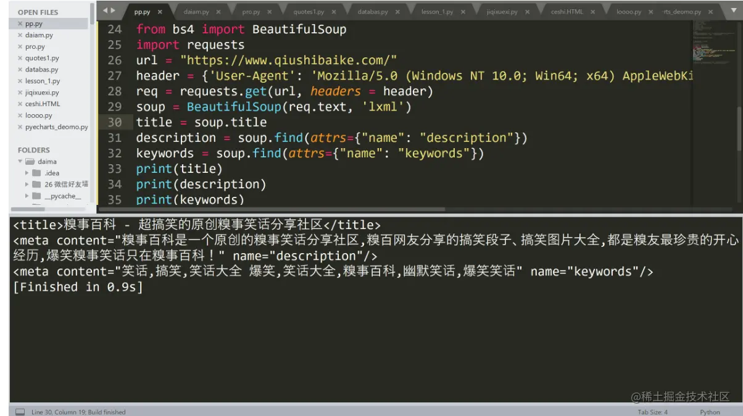
Task: Close the loooo.py tab
Action: [x=651, y=12]
